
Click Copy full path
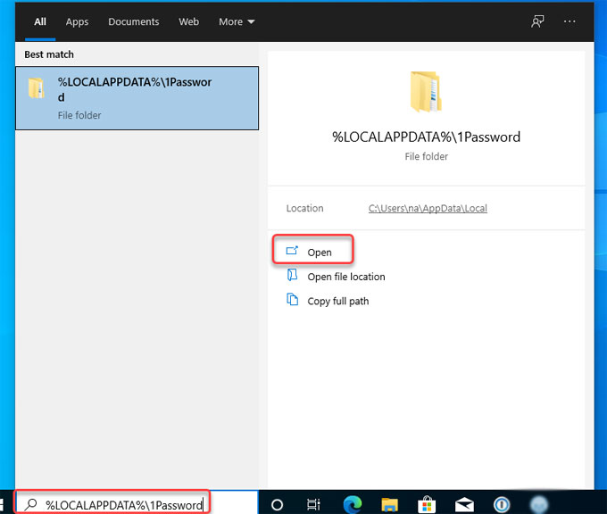(338, 301)
